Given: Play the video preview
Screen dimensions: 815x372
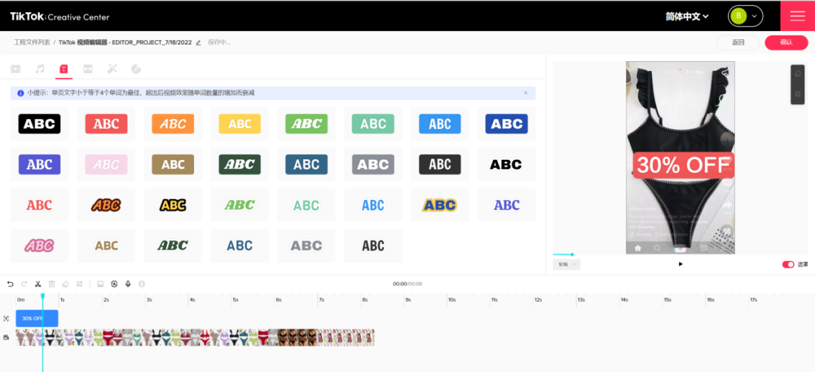Looking at the screenshot, I should 681,264.
